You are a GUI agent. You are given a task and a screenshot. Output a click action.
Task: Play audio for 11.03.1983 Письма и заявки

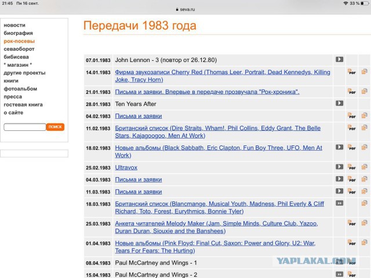[x=339, y=191]
